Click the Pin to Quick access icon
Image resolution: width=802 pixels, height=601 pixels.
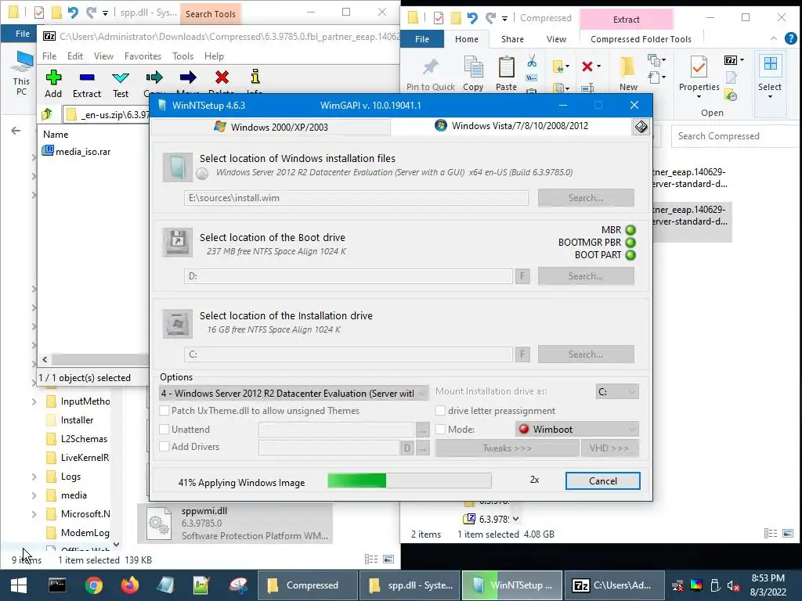[x=430, y=69]
